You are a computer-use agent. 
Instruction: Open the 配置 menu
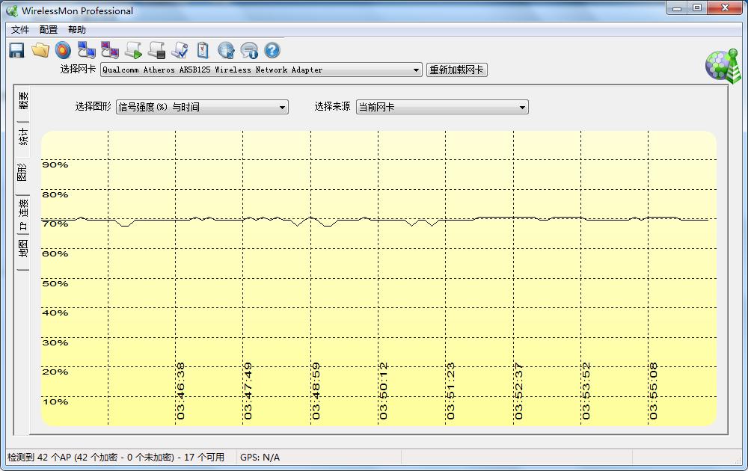(x=49, y=30)
